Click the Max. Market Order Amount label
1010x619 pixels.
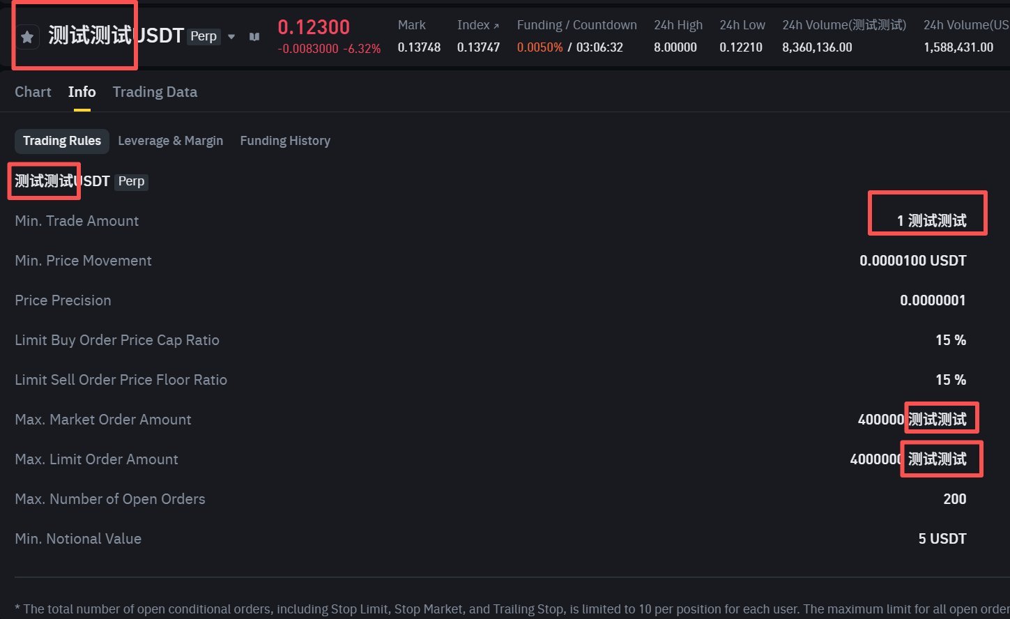(x=102, y=420)
